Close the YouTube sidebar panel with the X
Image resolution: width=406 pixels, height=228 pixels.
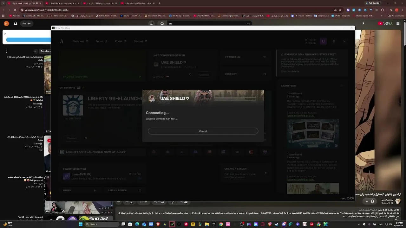(x=5, y=34)
